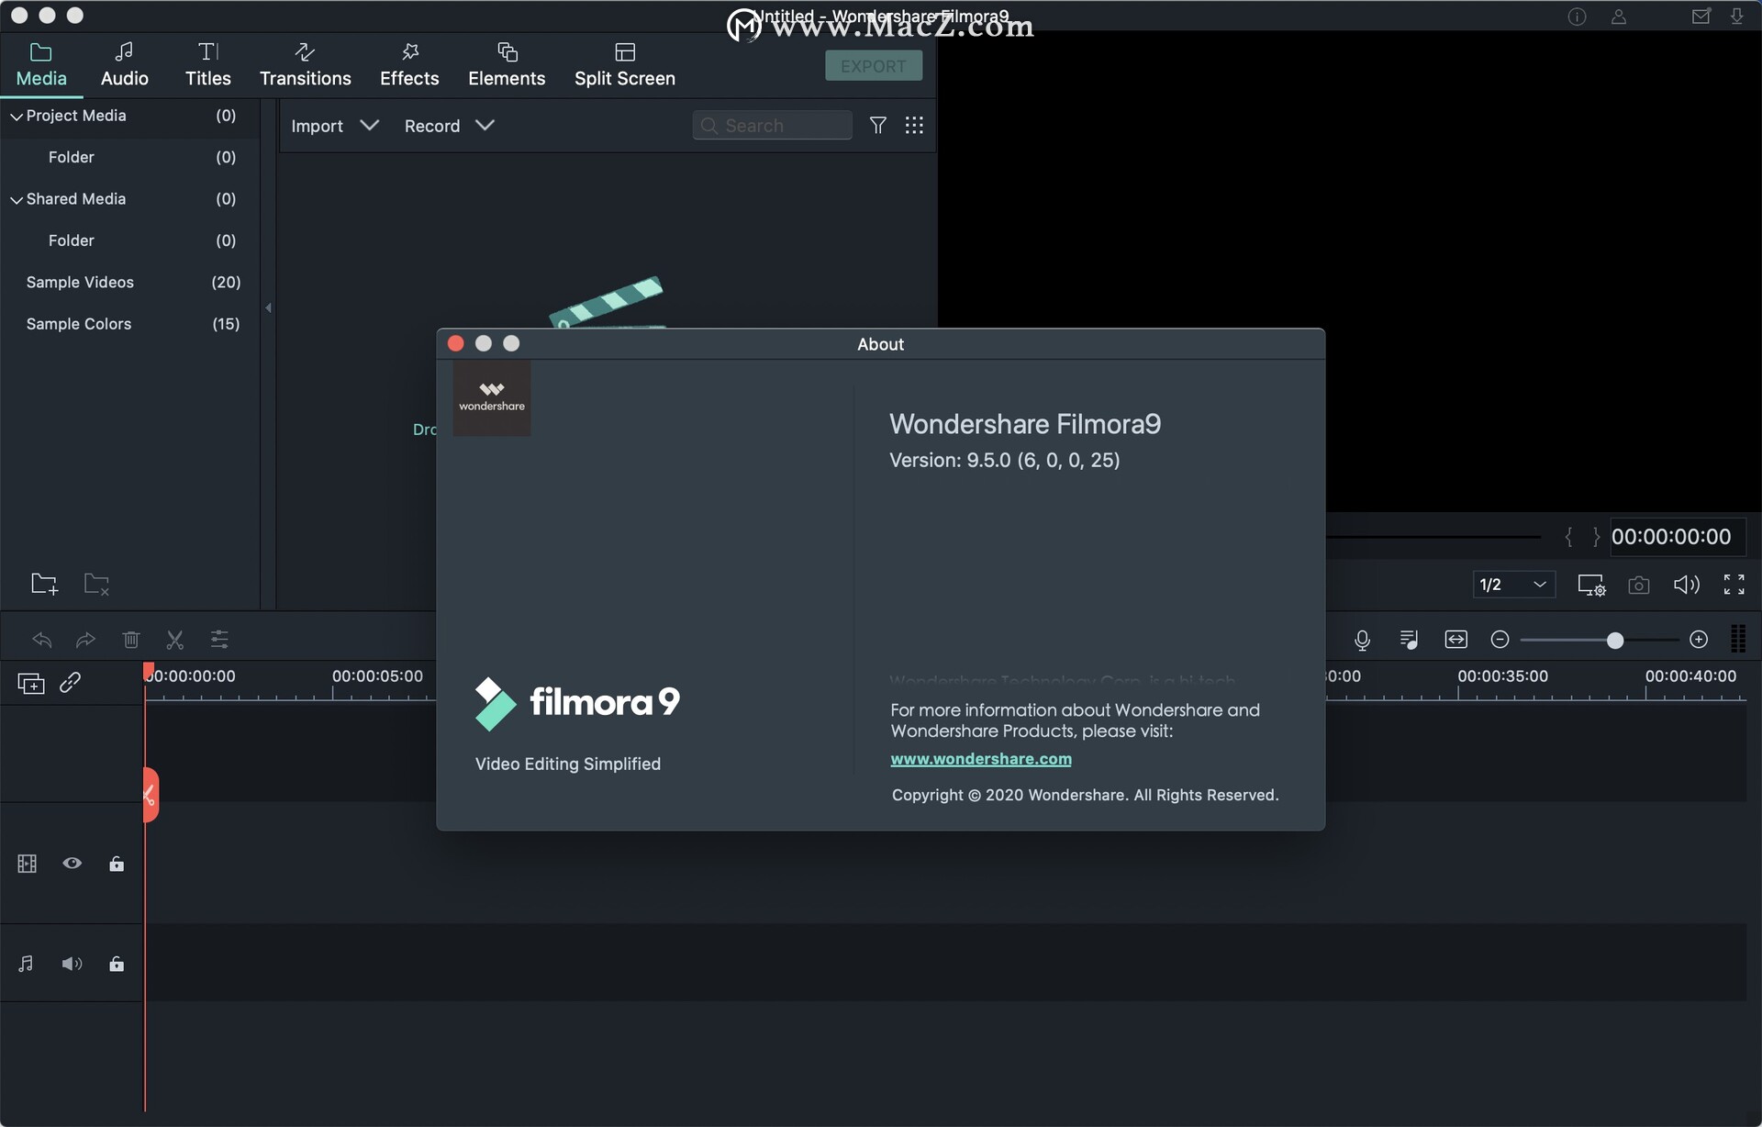Collapse the media sidebar with the arrow handle

coord(268,308)
